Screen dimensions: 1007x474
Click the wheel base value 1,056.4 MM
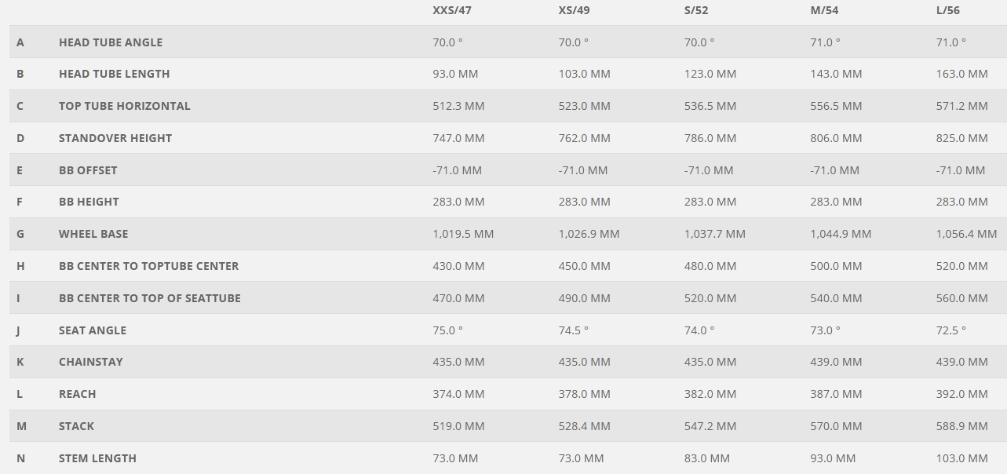pyautogui.click(x=966, y=234)
